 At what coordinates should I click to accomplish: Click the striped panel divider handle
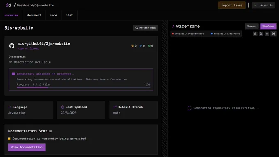pos(165,89)
